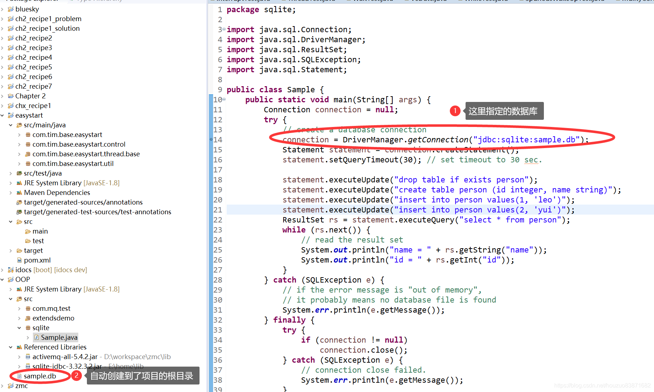Click the bluesky project icon
The image size is (654, 392).
[10, 9]
